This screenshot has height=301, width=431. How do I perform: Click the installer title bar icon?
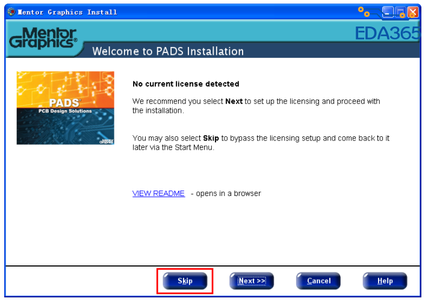(11, 12)
